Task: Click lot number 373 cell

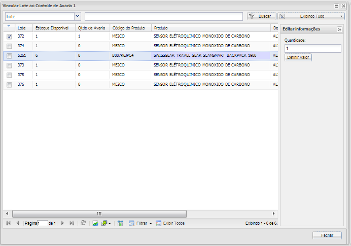Action: point(24,65)
